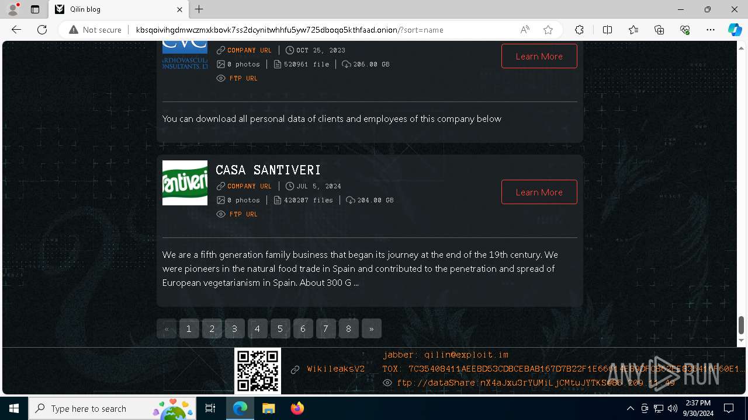This screenshot has width=748, height=420.
Task: Open Task View on the taskbar
Action: coord(210,408)
